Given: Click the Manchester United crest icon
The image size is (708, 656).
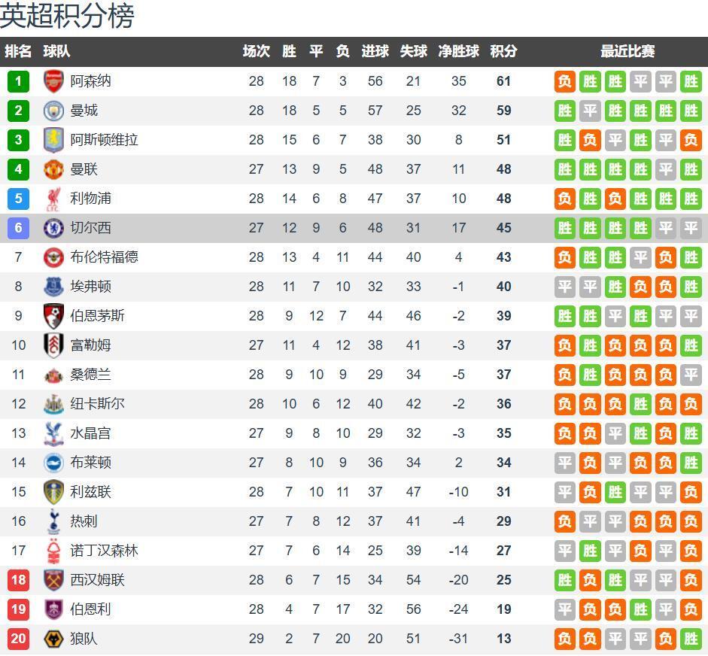Looking at the screenshot, I should tap(54, 169).
